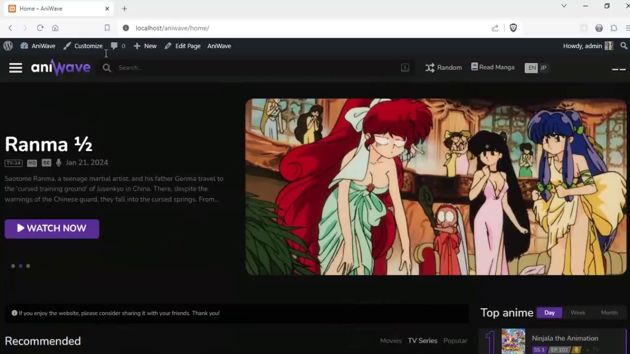The width and height of the screenshot is (630, 354).
Task: Click the two-dash icon right of EN JP
Action: [619, 69]
